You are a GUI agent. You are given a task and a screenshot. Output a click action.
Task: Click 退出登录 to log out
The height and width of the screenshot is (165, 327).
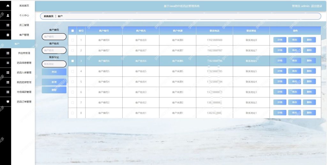click(x=316, y=6)
